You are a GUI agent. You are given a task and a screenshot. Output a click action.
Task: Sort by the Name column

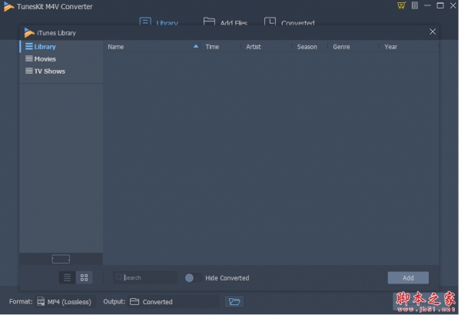pos(116,47)
